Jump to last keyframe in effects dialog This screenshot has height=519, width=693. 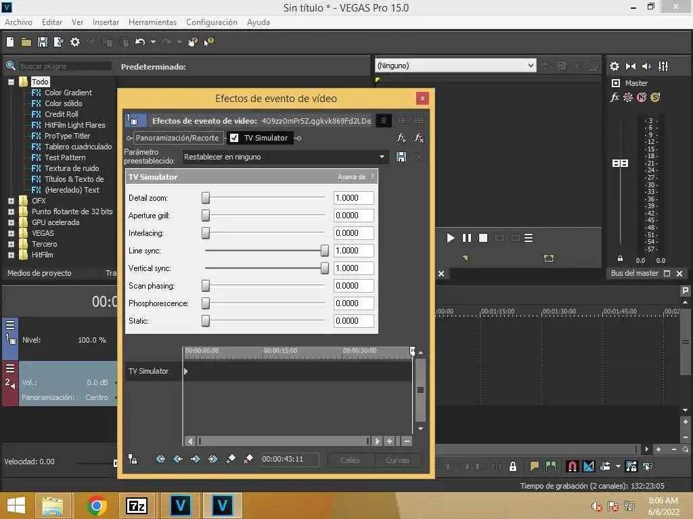[x=213, y=460]
